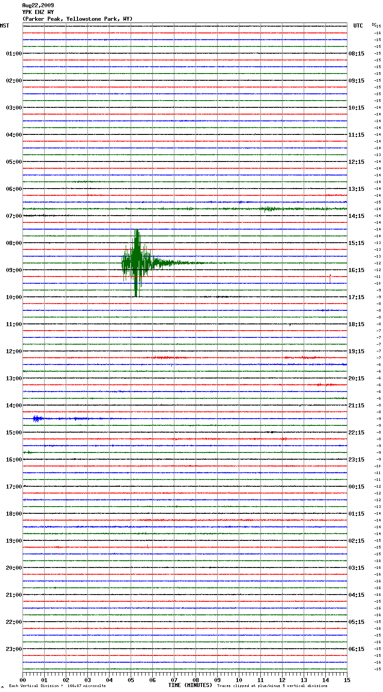
Task: Click the small blue seismic burst after 14:00
Action: click(38, 419)
